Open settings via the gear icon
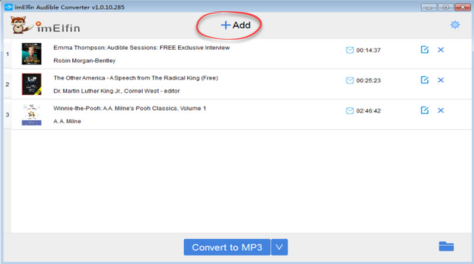474x264 pixels. pyautogui.click(x=455, y=25)
